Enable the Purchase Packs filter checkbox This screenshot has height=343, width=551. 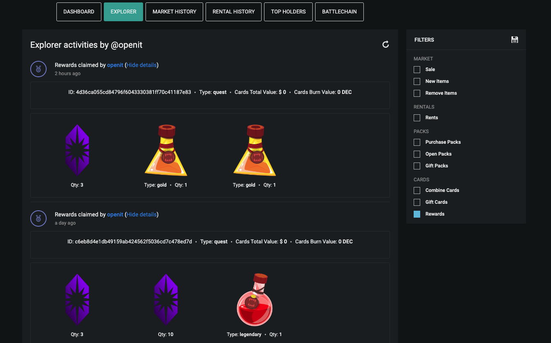[417, 142]
